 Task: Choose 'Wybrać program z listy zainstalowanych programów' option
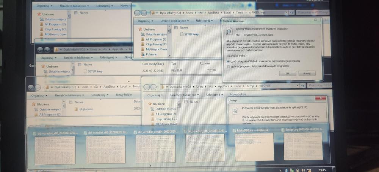[228, 66]
